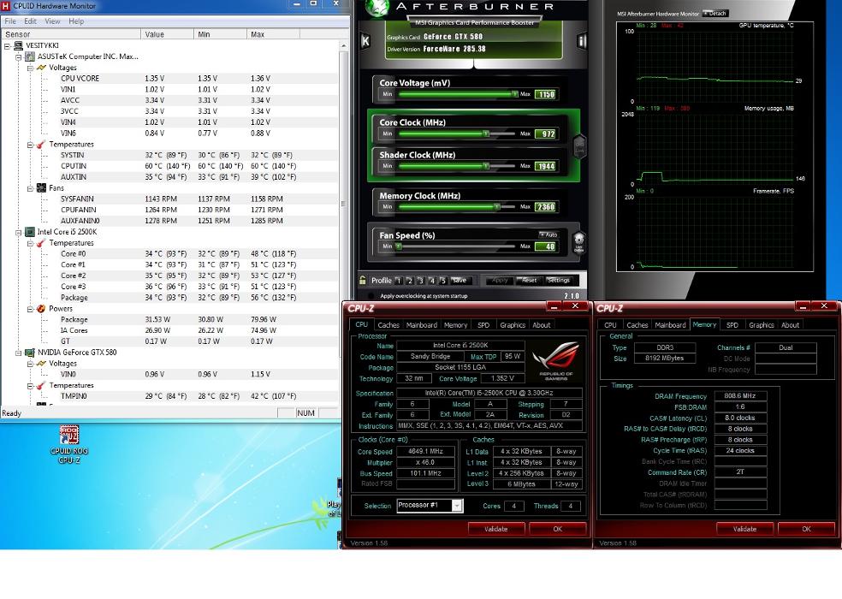Collapse the NVIDIA GeForce GTX 580 node
842x599 pixels.
pos(19,353)
